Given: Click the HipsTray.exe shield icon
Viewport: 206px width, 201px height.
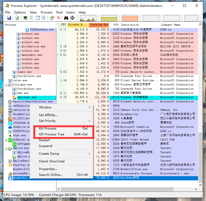Looking at the screenshot, I should (10, 166).
